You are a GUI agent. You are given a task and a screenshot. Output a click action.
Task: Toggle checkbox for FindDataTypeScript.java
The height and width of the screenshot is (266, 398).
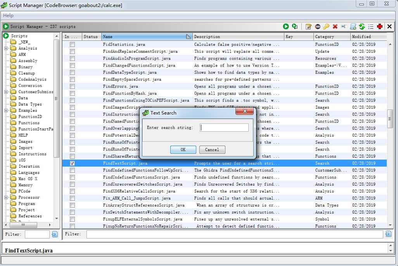(72, 72)
